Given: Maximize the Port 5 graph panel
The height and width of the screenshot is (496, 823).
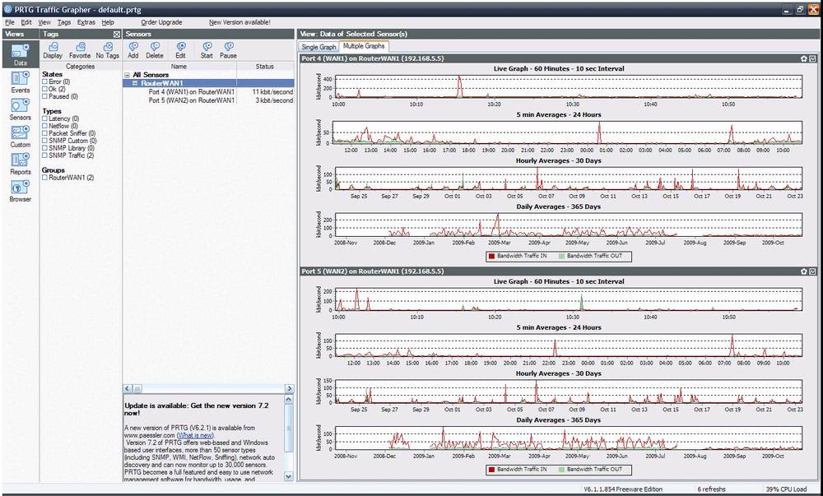Looking at the screenshot, I should coord(812,271).
